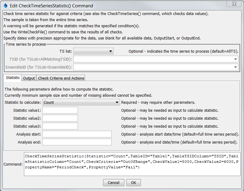Click "The following parameters define" description line
Screen dimensions: 244x191
(59, 89)
